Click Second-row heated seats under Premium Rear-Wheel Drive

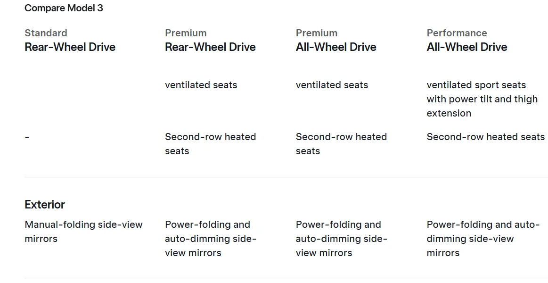210,144
